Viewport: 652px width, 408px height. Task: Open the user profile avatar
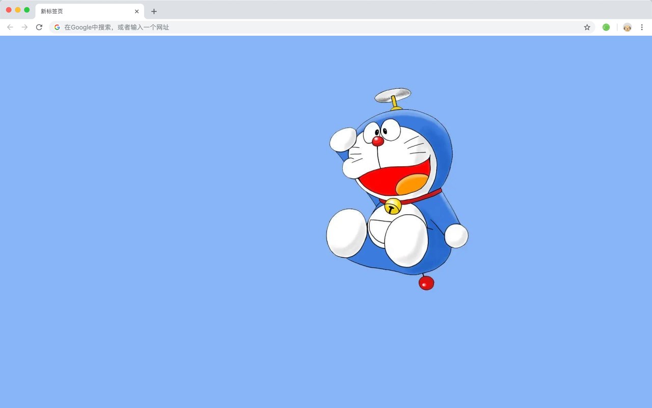coord(627,27)
